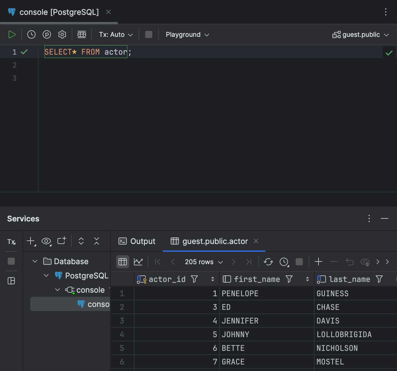
Task: Click line number 3 in the editor gutter
Action: (x=14, y=78)
